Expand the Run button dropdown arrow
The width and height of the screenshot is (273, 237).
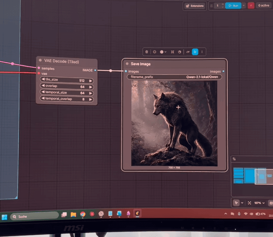click(244, 5)
